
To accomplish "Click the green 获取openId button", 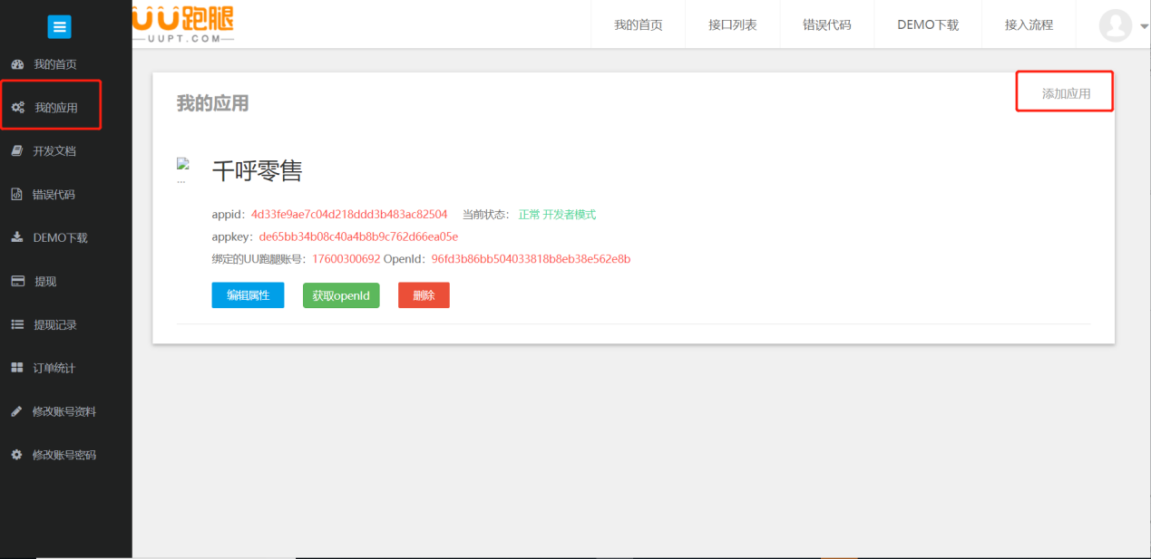I will tap(341, 295).
